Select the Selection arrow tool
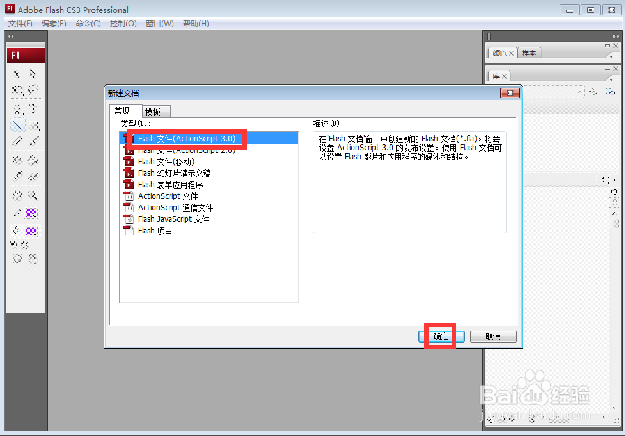625x436 pixels. (17, 74)
